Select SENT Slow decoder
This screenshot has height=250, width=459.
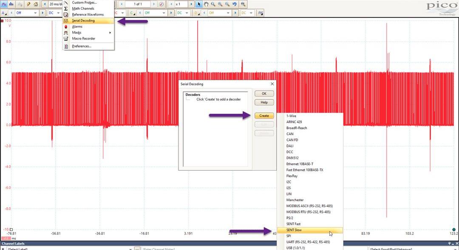[310, 230]
